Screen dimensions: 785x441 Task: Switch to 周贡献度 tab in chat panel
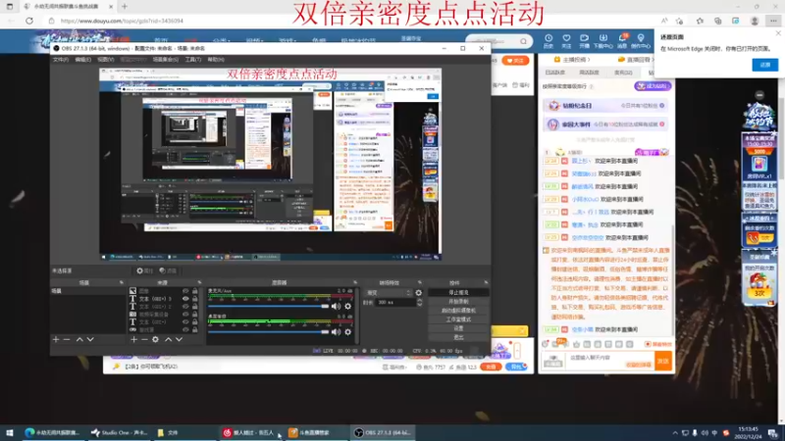click(589, 73)
